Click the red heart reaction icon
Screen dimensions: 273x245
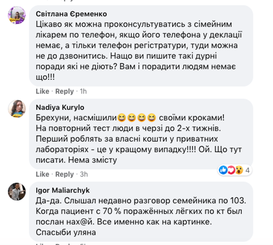point(231,170)
